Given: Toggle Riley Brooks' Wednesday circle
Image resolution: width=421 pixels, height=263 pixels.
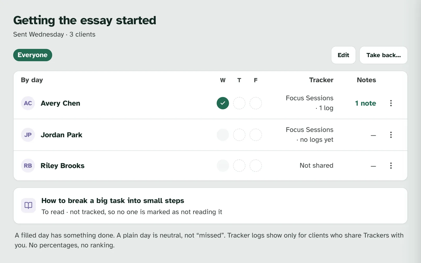Looking at the screenshot, I should pyautogui.click(x=223, y=166).
